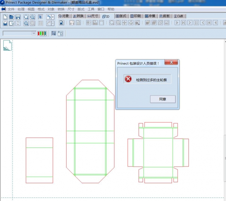Open the 文件 menu
Screen dimensions: 226x201
point(11,9)
